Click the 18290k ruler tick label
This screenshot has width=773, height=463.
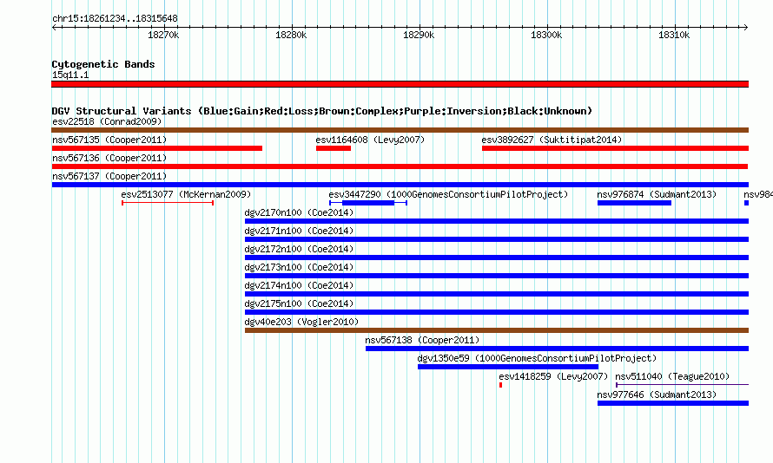click(x=419, y=36)
